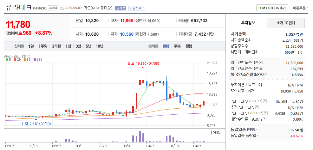Select the 3개월 line chart period
This screenshot has width=313, height=150.
pyautogui.click(x=56, y=46)
